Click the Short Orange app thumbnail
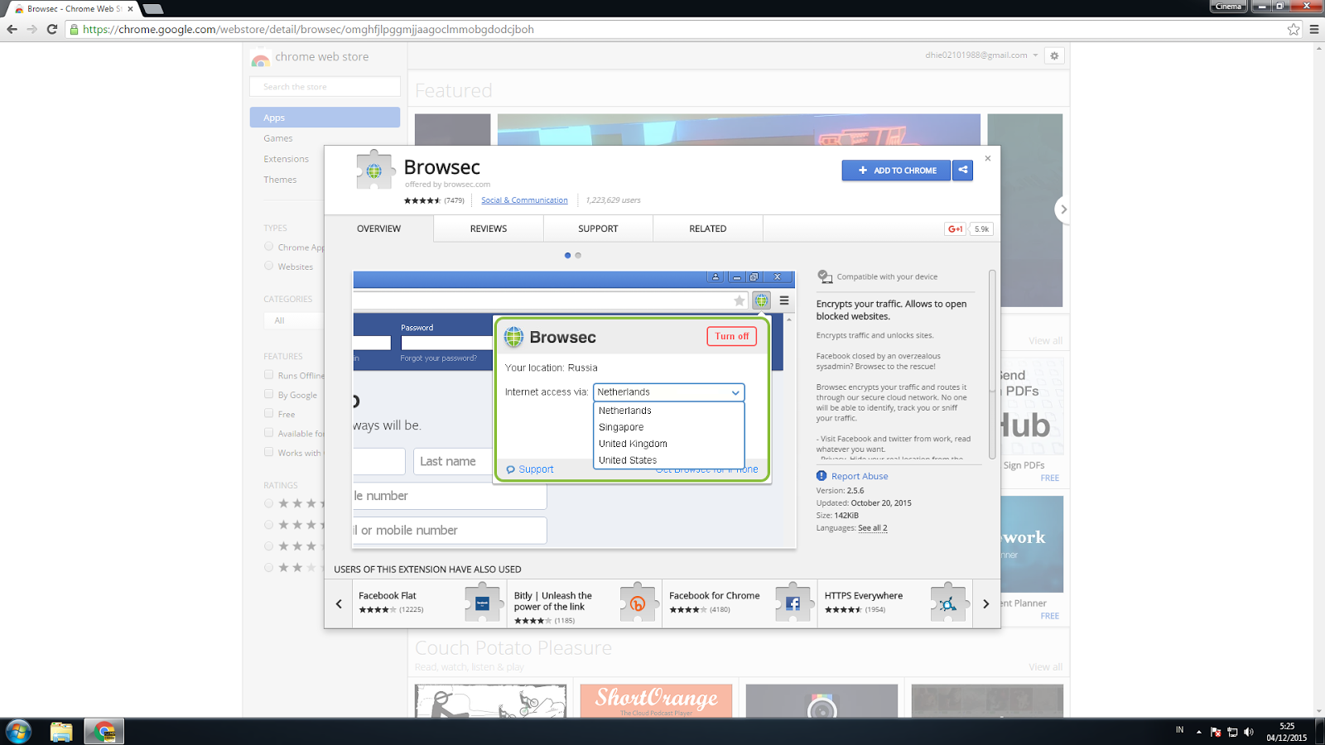The height and width of the screenshot is (745, 1325). click(x=656, y=700)
